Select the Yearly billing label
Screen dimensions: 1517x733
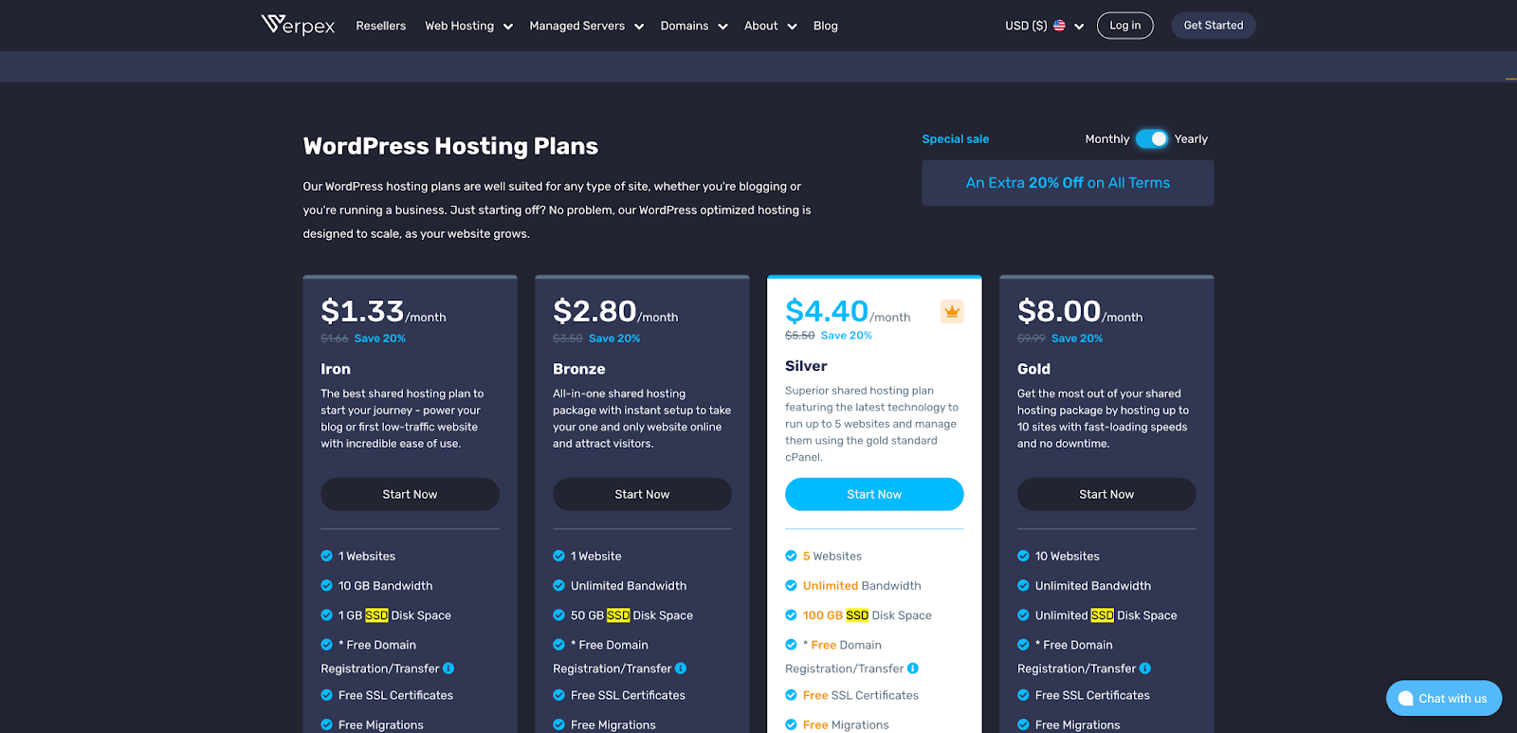click(1191, 138)
